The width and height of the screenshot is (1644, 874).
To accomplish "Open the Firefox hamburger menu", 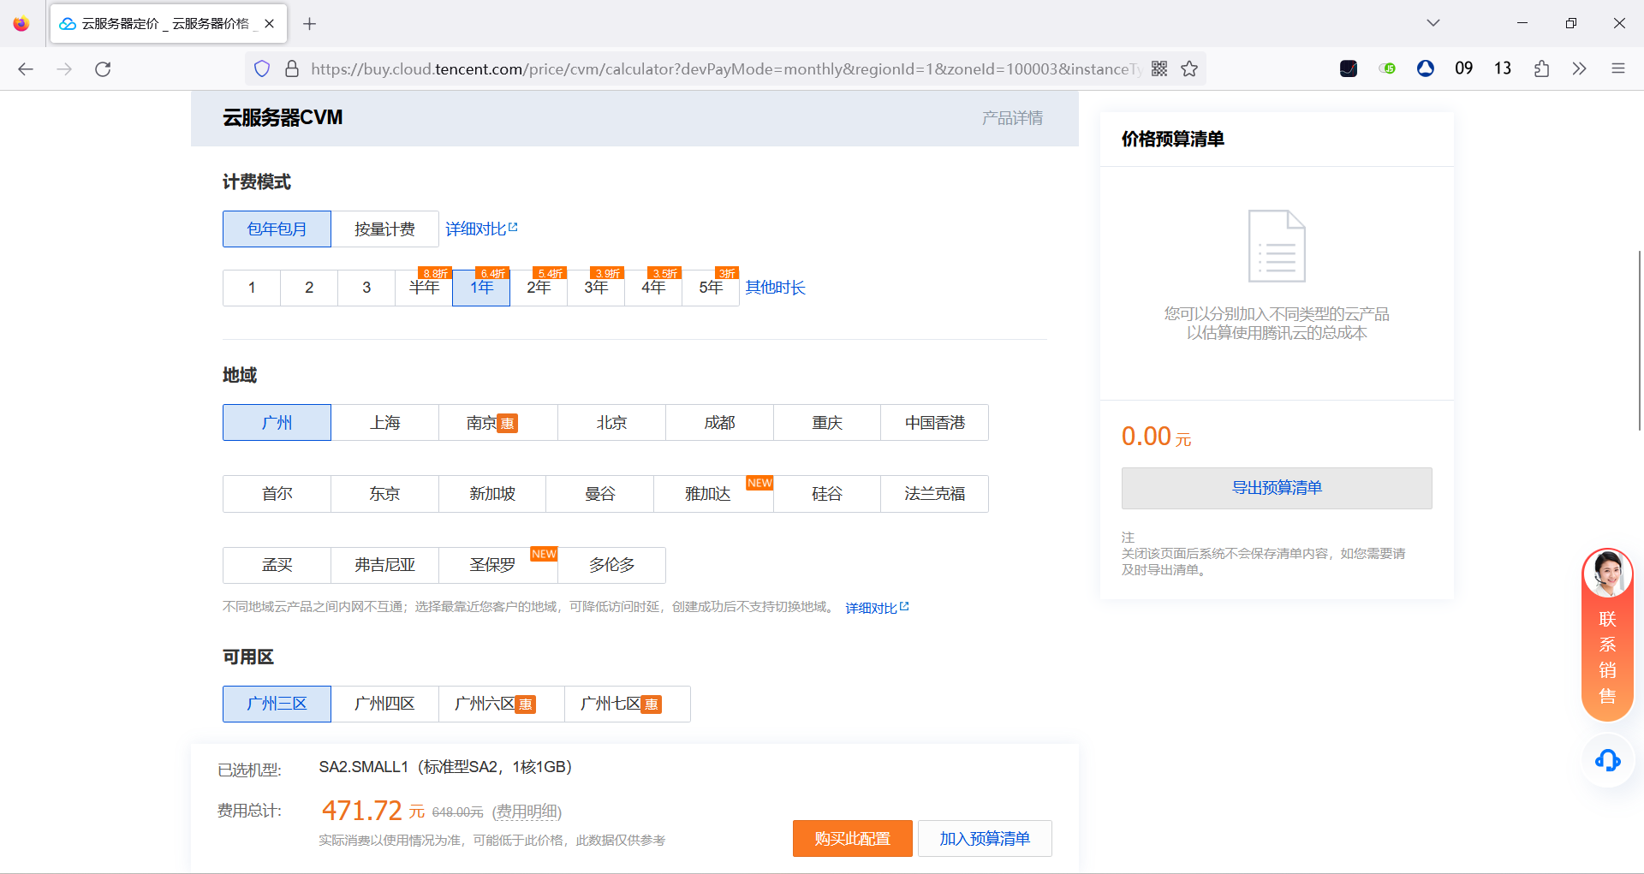I will click(1620, 68).
